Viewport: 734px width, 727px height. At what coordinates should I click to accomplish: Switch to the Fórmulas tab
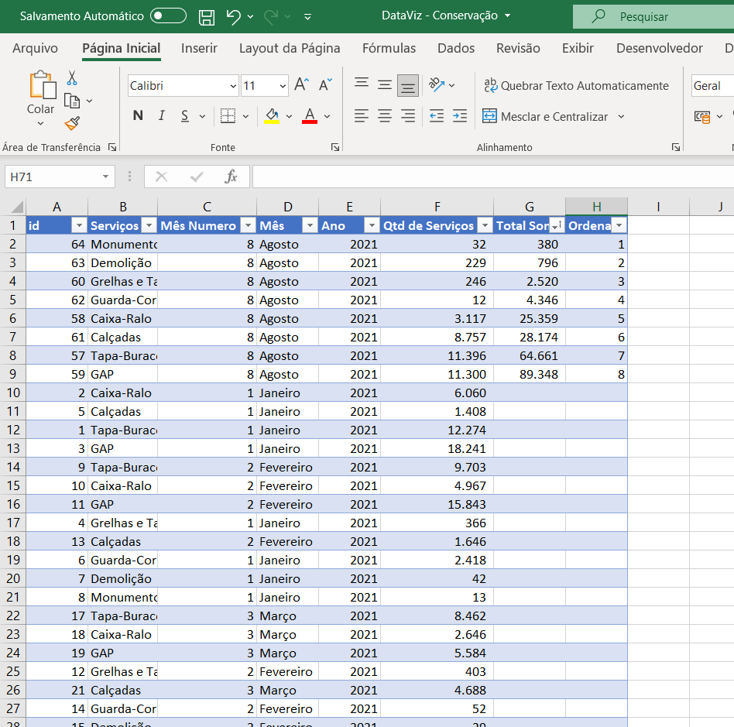pos(389,48)
